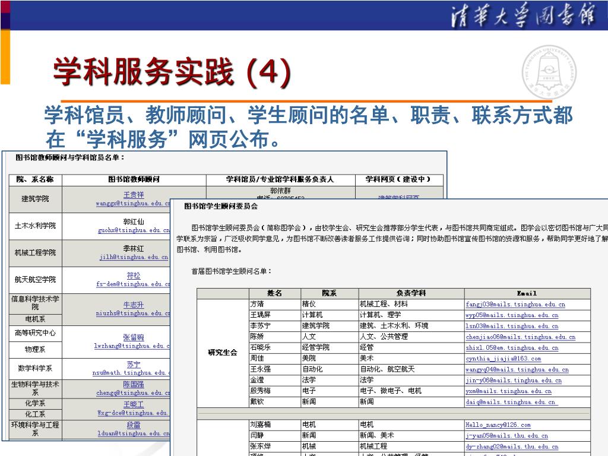The height and width of the screenshot is (456, 608).
Task: Click the lwzhang@tsinghua.edu.cn email link
Action: [132, 346]
